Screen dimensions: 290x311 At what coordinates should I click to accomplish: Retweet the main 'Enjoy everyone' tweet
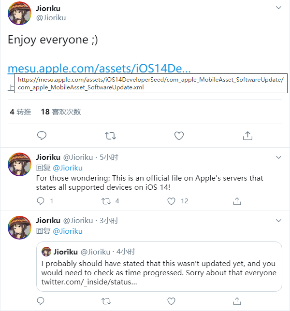[x=111, y=136]
